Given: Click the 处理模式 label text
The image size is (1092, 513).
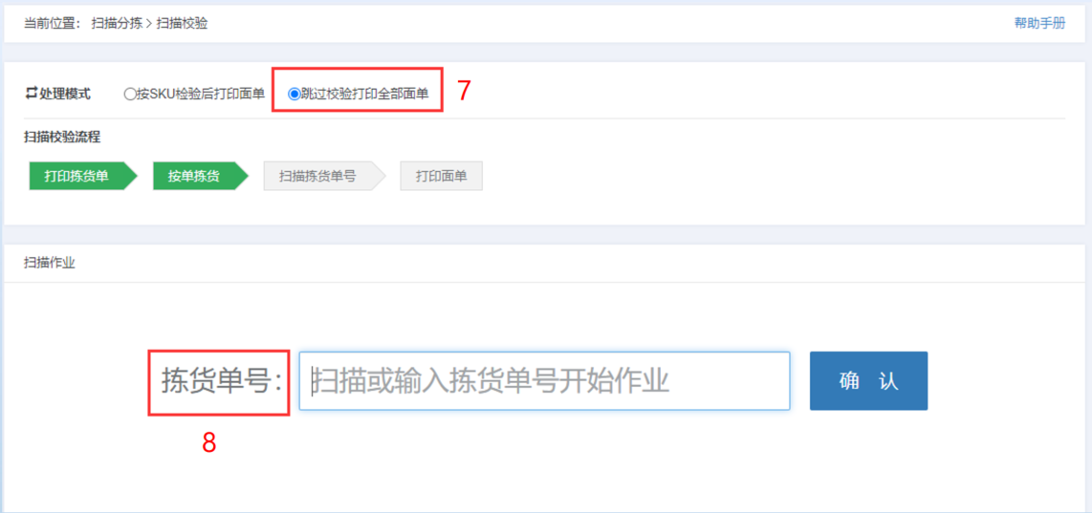Looking at the screenshot, I should (x=64, y=94).
